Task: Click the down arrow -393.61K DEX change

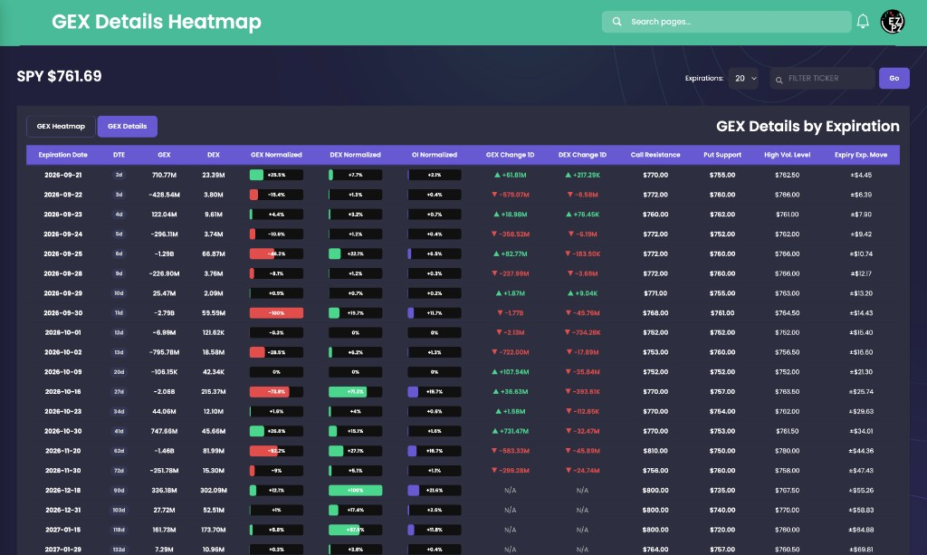Action: [582, 392]
